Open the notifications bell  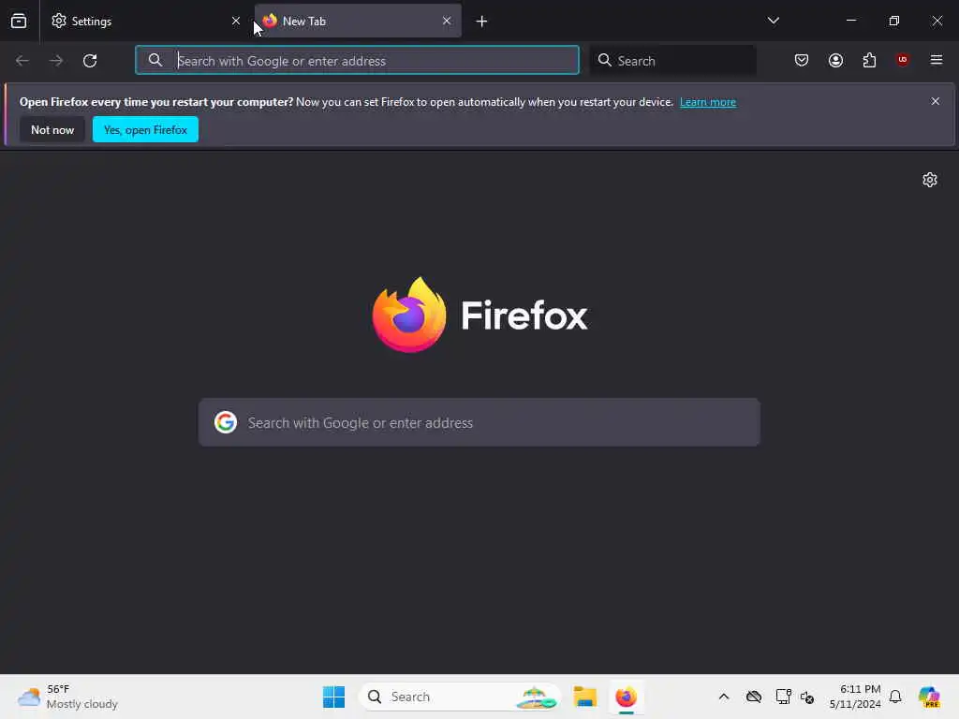[895, 697]
